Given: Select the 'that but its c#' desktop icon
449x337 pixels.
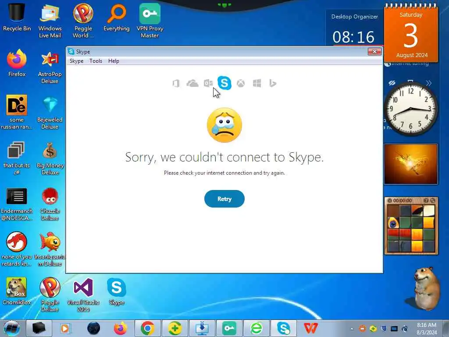Looking at the screenshot, I should [x=17, y=158].
